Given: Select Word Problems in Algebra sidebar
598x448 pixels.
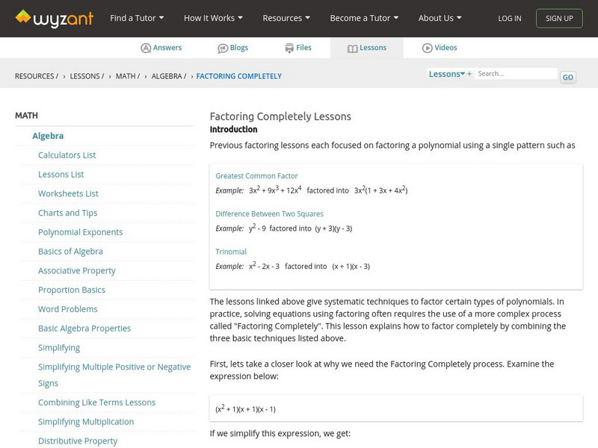Looking at the screenshot, I should point(67,309).
